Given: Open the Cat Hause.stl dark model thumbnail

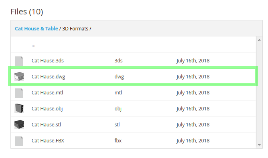Looking at the screenshot, I should 19,124.
